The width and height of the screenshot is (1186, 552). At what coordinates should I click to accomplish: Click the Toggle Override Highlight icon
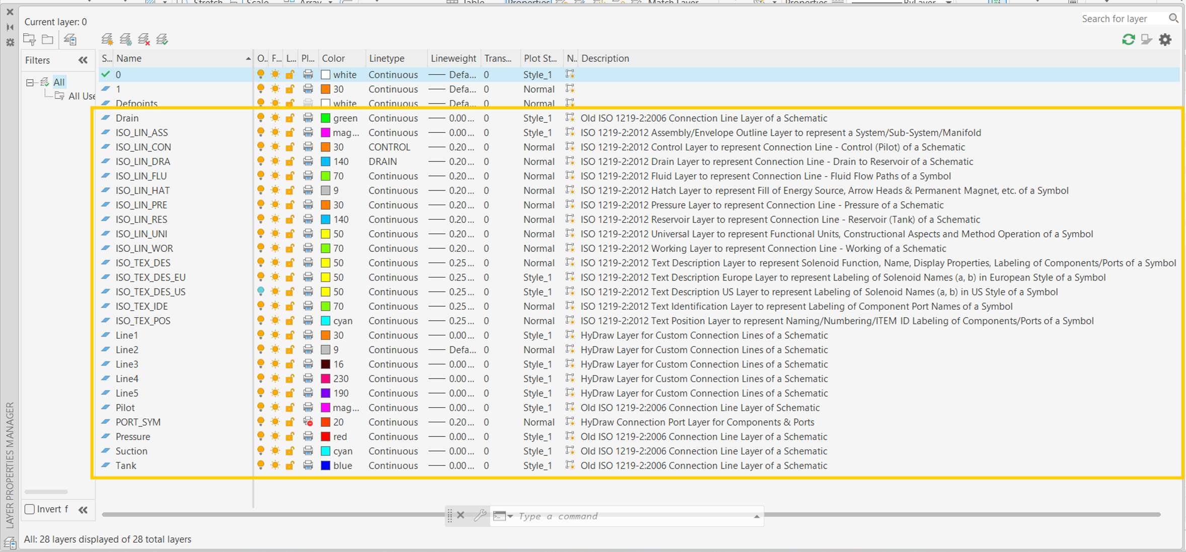(1147, 39)
